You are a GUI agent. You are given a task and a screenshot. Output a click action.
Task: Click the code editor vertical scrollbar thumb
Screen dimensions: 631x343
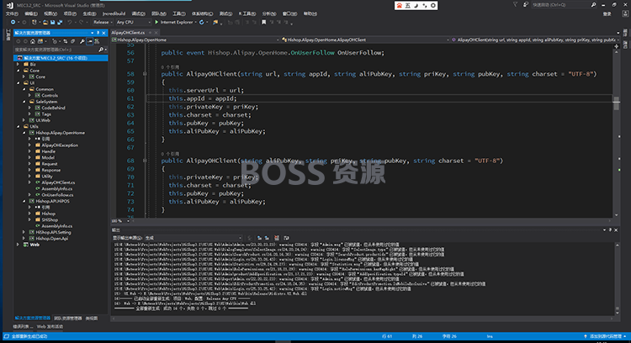[616, 103]
